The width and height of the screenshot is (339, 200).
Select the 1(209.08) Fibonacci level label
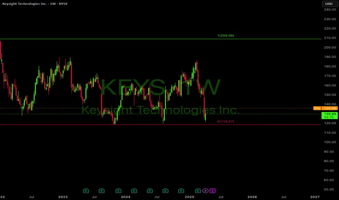tap(226, 36)
